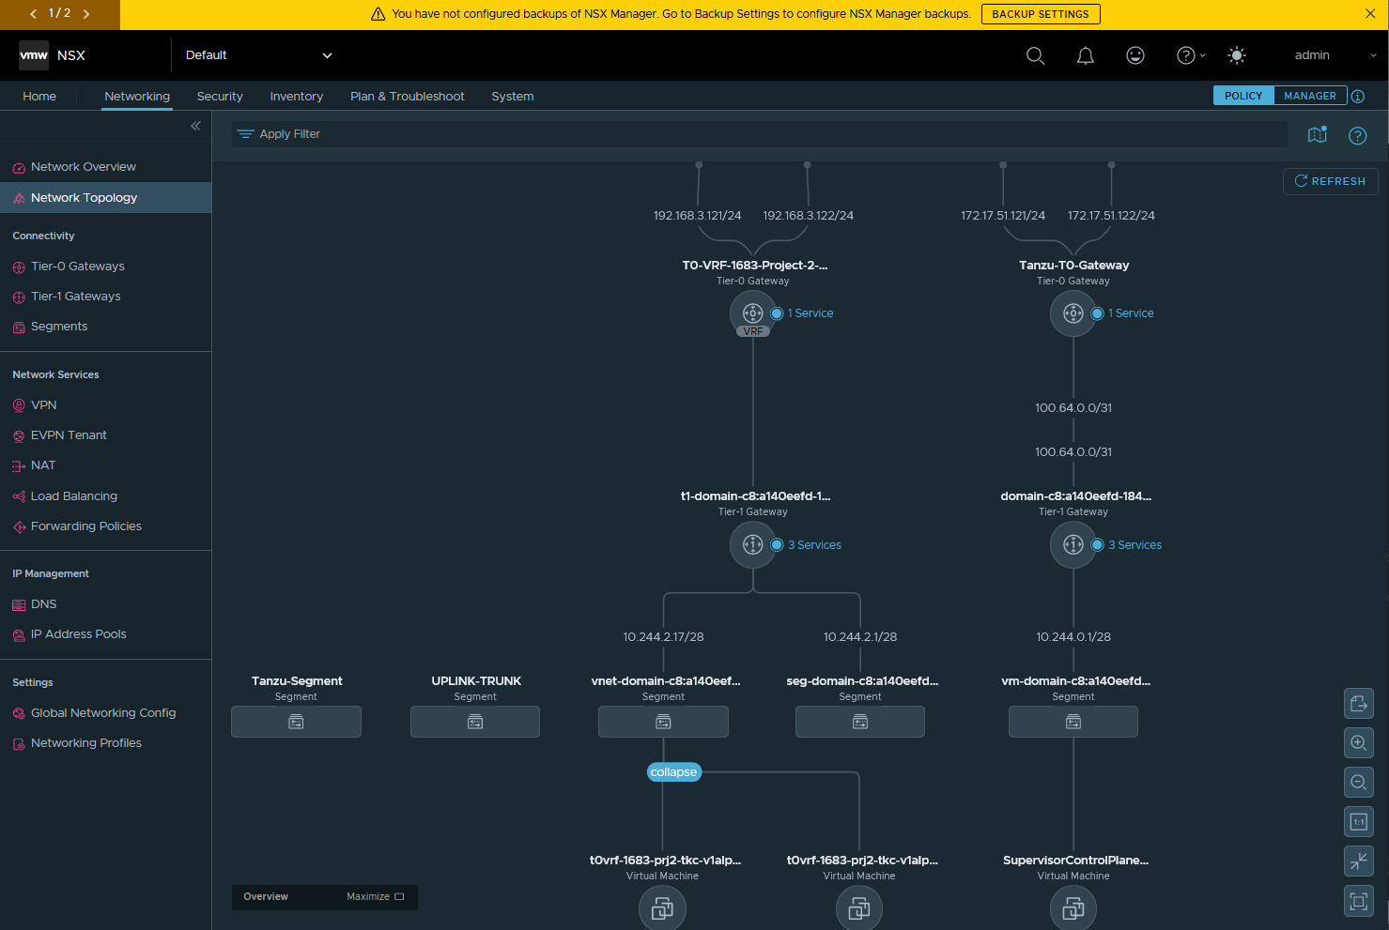This screenshot has width=1389, height=930.
Task: Open Tier-0 Gateways page
Action: 78,267
